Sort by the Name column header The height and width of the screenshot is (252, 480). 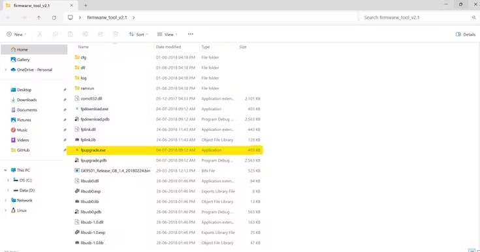tap(84, 47)
